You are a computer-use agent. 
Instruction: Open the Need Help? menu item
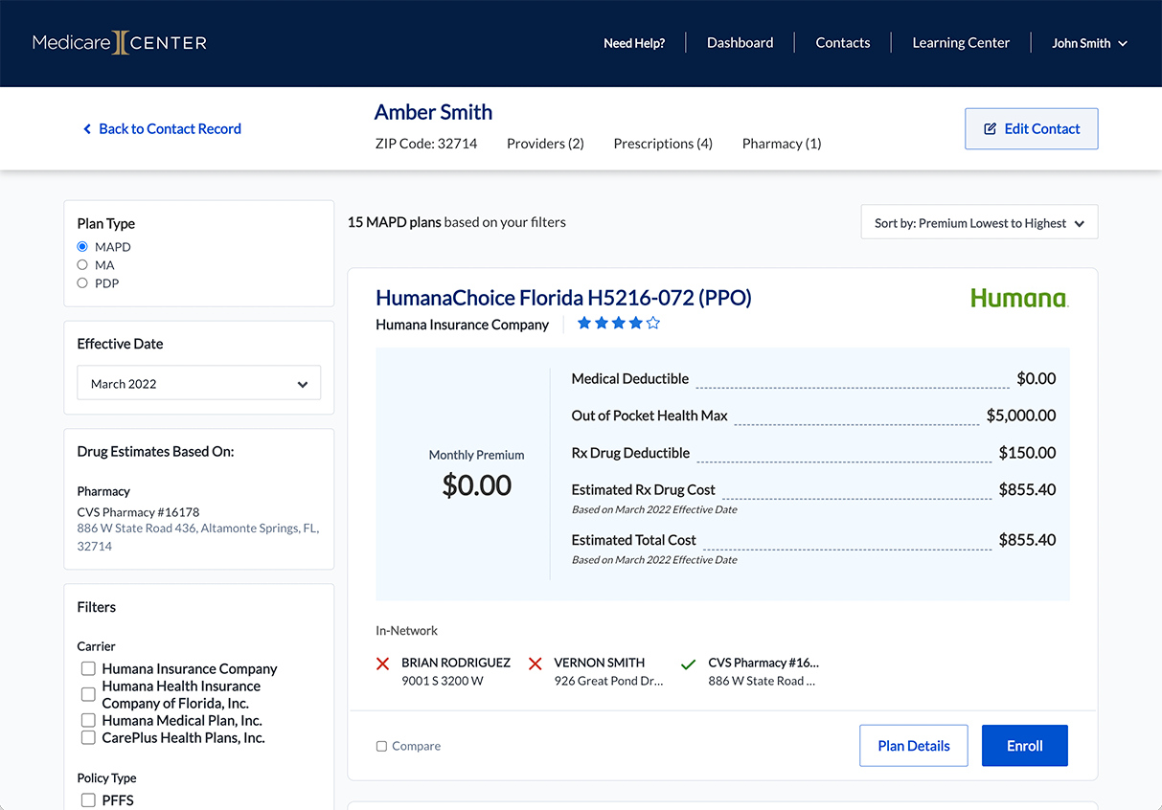634,43
